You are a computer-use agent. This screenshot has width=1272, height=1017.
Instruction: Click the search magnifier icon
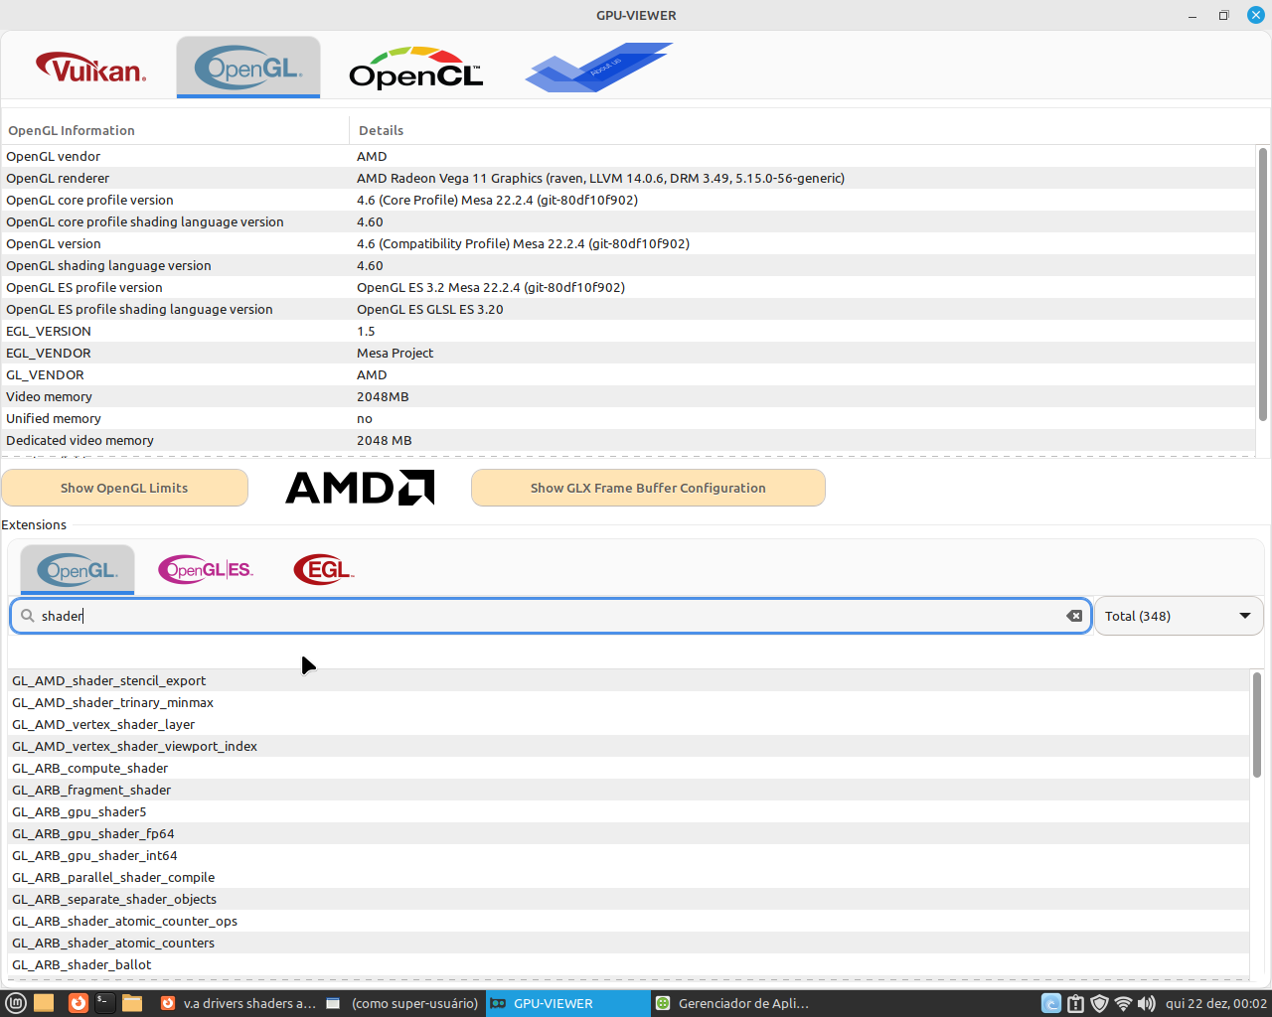click(28, 616)
